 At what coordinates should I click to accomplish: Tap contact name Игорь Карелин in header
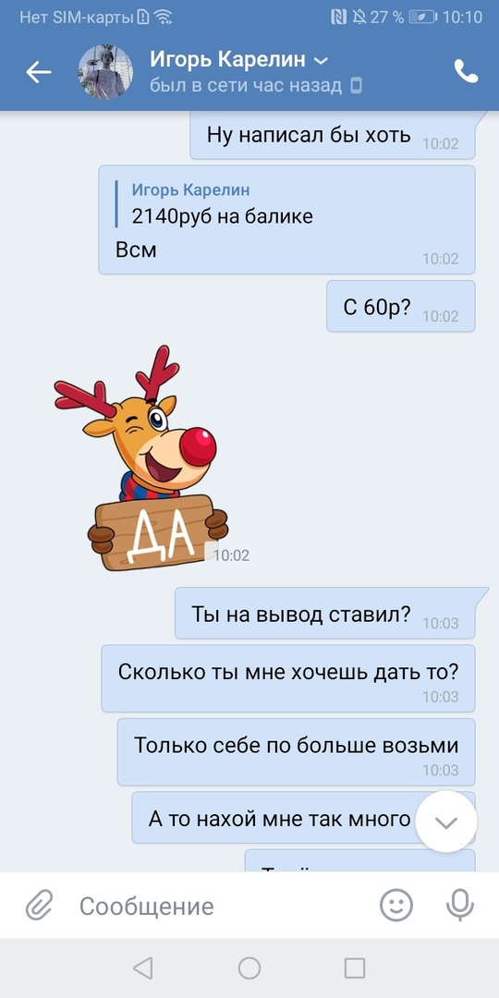point(228,60)
